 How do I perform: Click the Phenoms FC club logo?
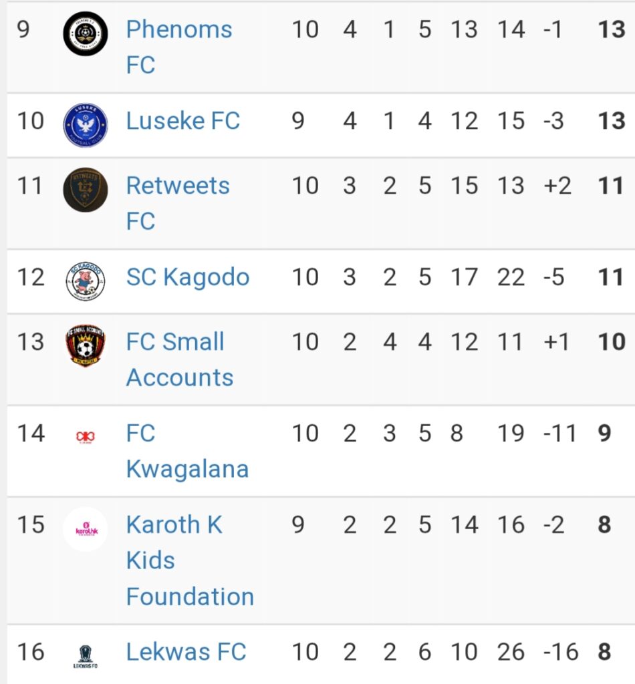tap(86, 33)
